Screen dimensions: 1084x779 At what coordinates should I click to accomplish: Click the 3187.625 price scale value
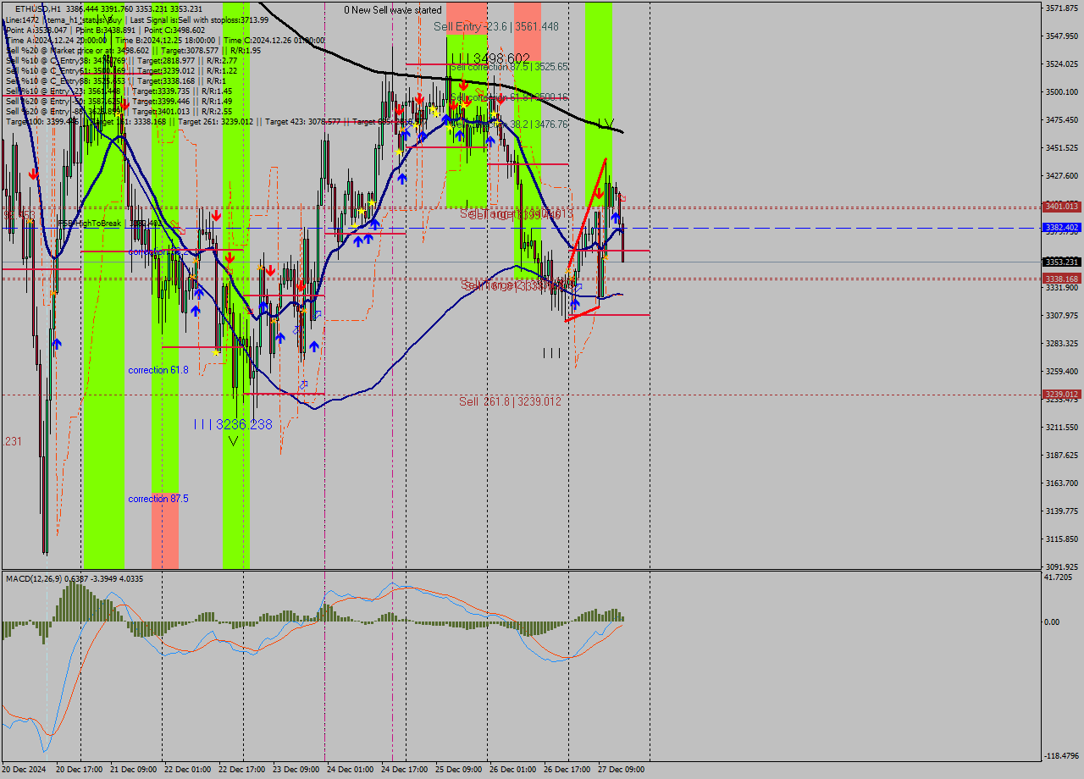(x=1061, y=456)
